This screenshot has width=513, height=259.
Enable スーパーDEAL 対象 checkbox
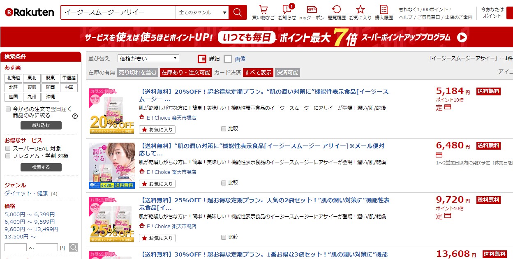click(8, 148)
